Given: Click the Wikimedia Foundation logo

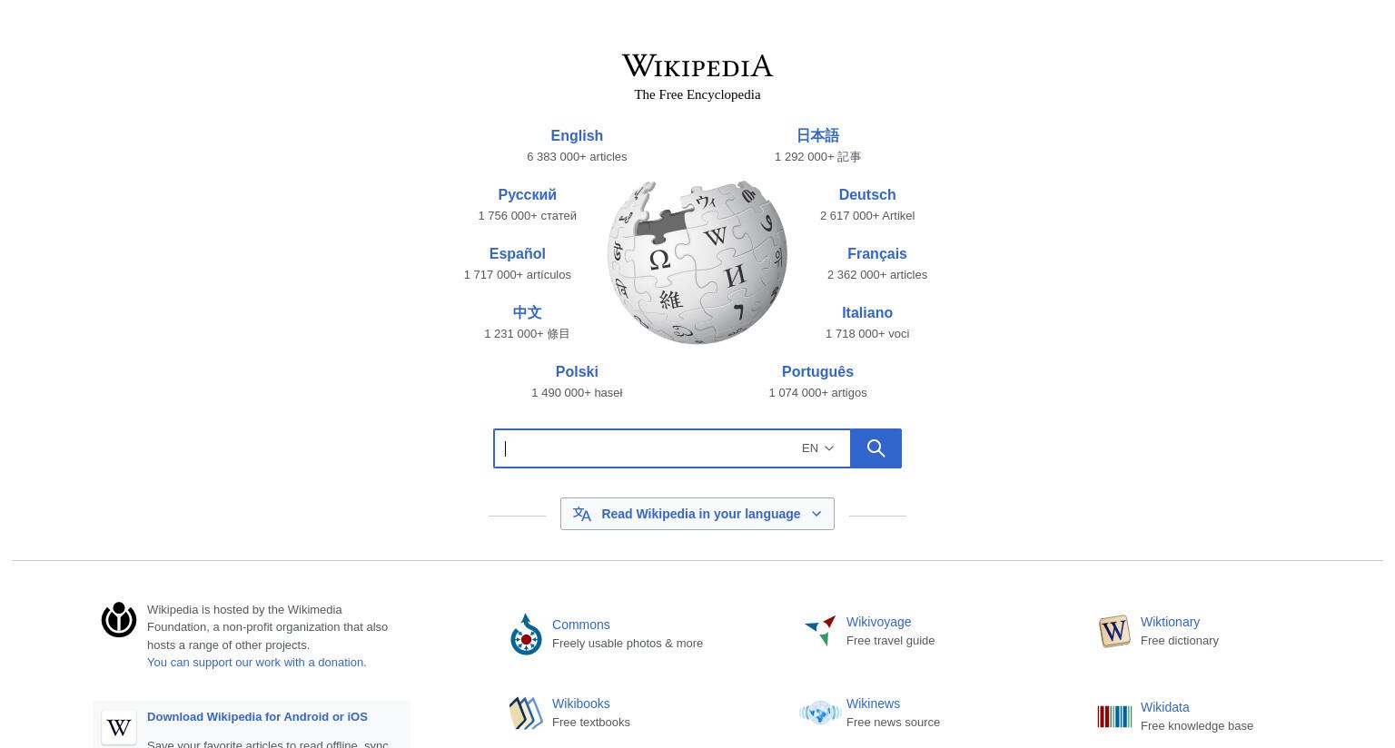Looking at the screenshot, I should (119, 620).
